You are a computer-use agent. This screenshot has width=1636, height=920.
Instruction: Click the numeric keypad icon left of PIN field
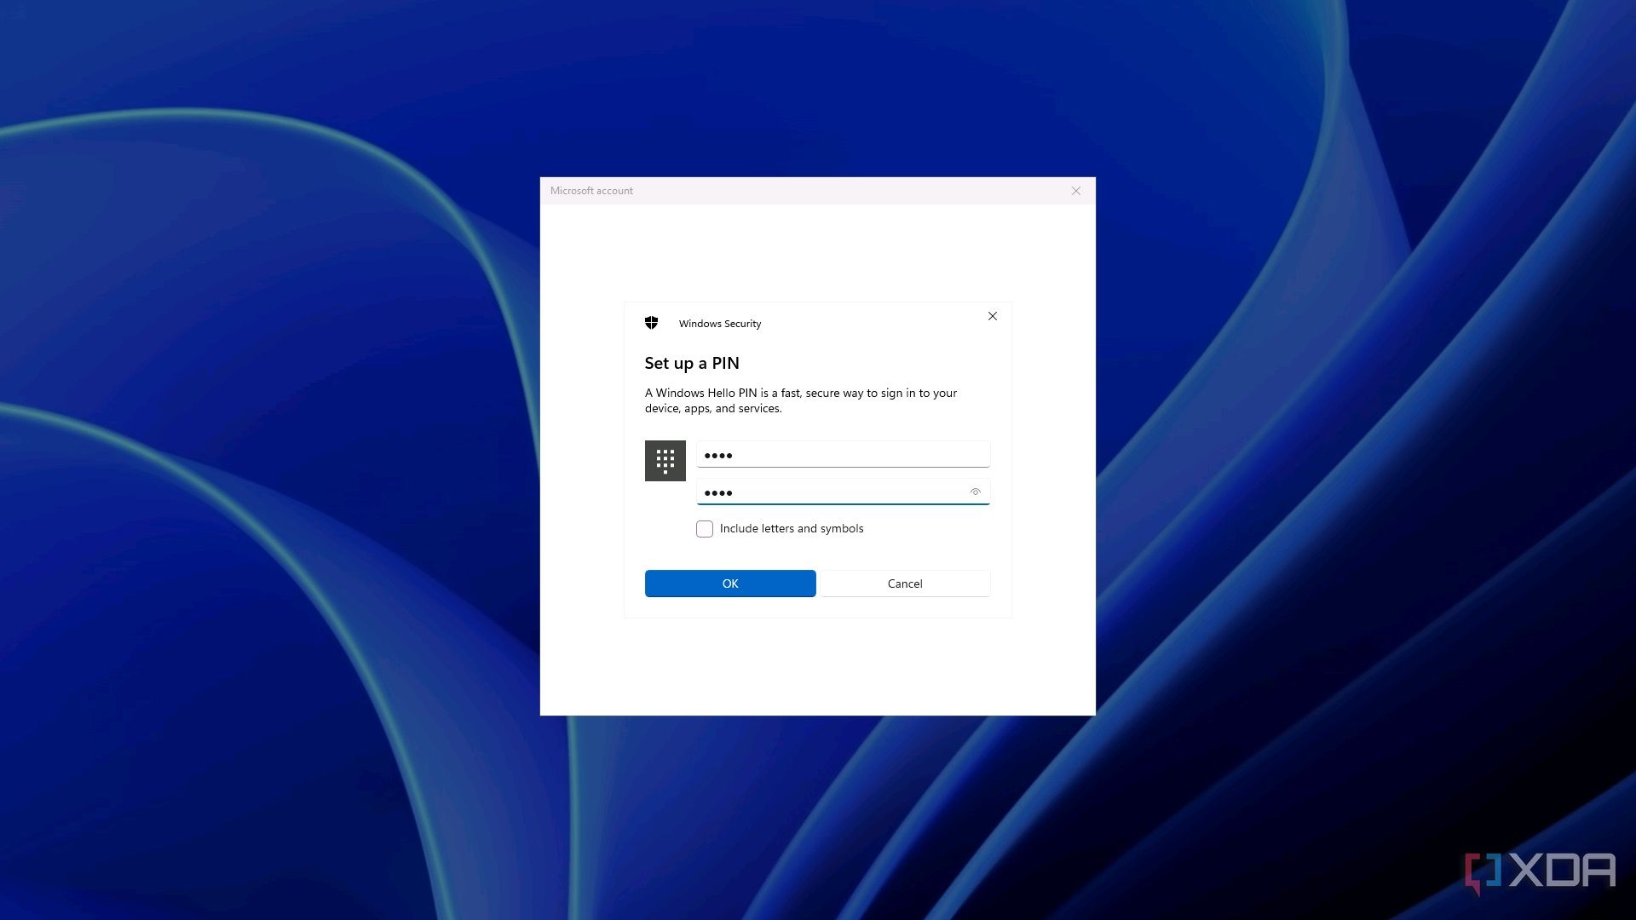[x=664, y=459]
